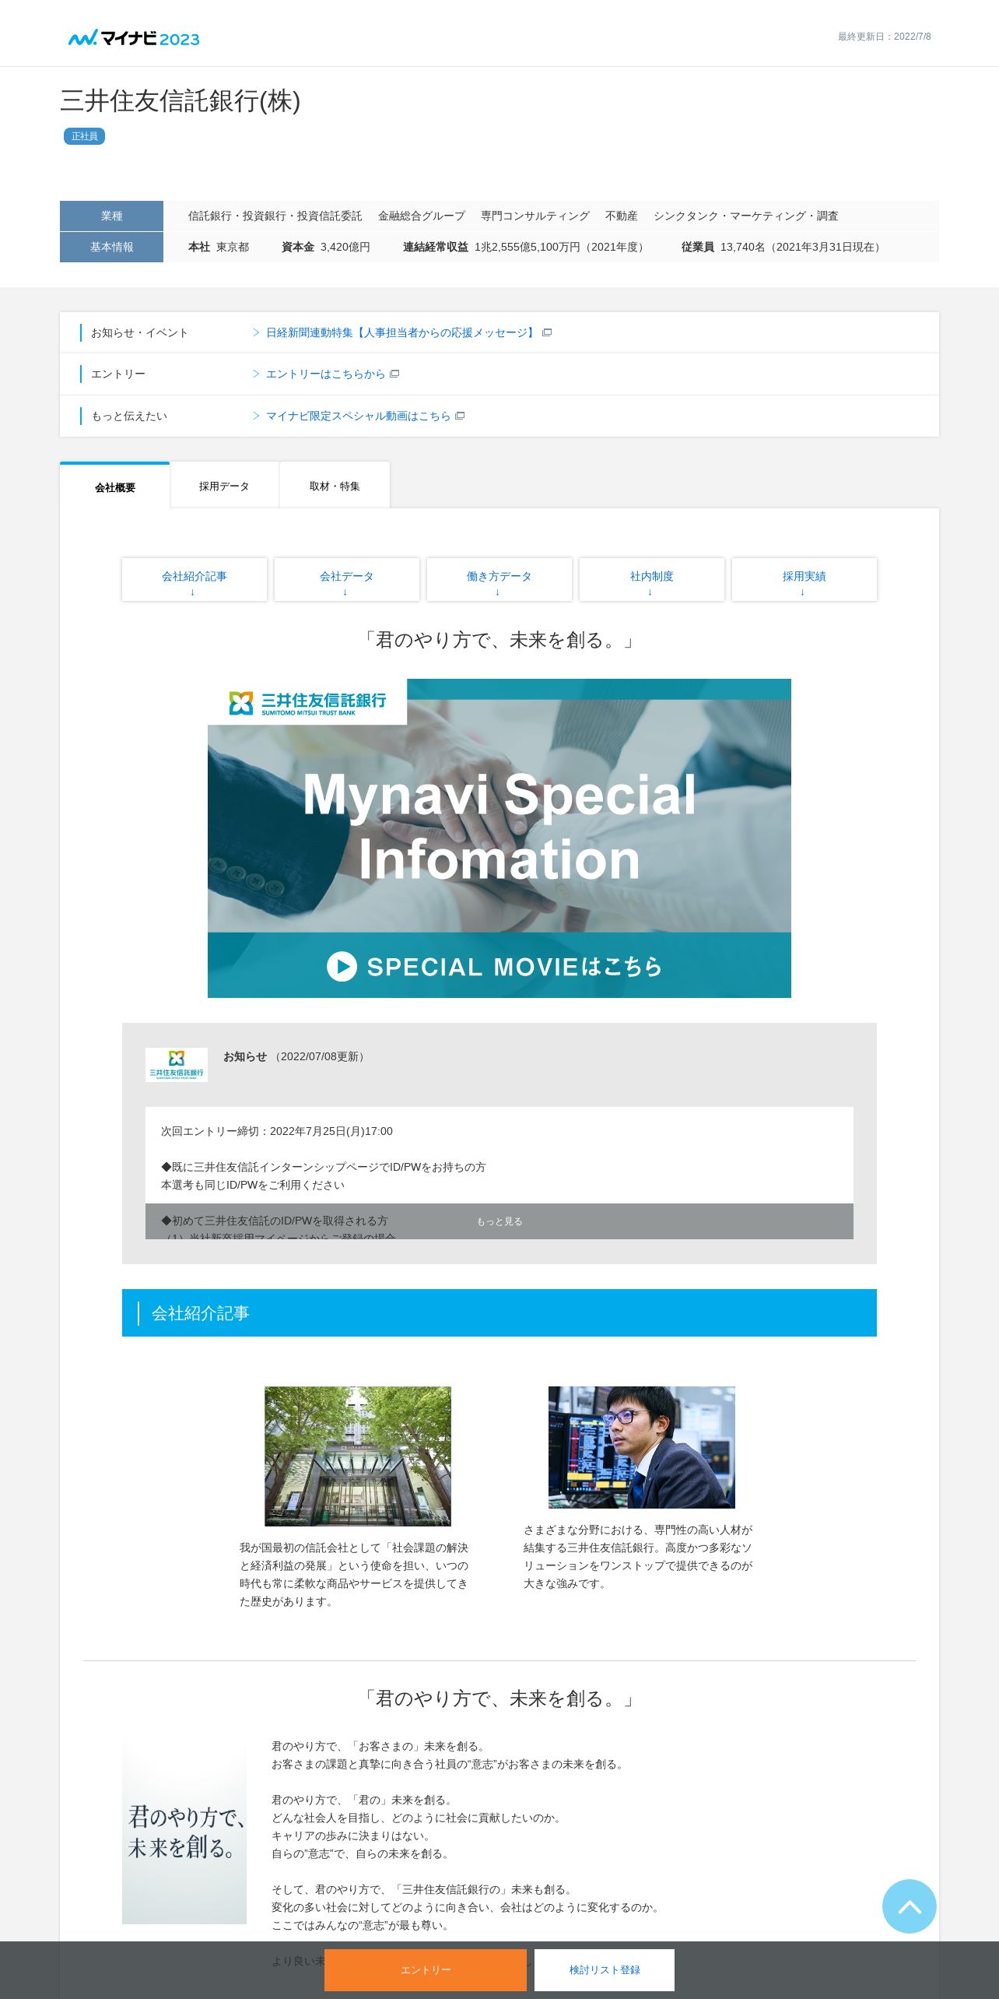Click the company name 三井住友信託銀行(株) heading

[x=181, y=101]
